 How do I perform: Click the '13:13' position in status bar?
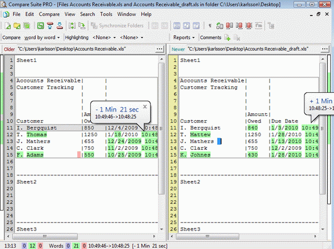(x=10, y=246)
